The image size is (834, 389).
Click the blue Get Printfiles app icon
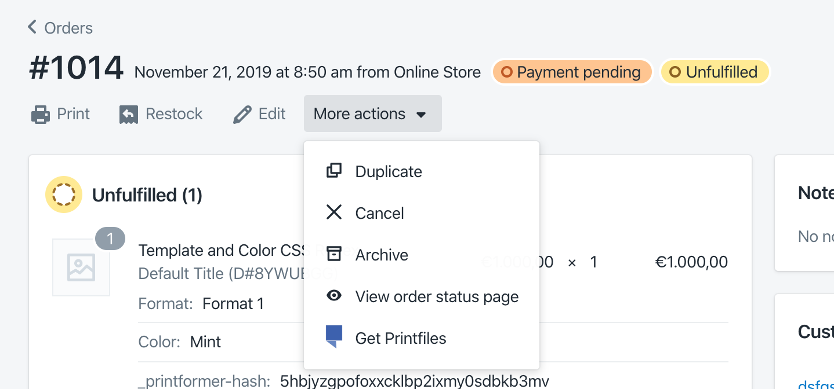[x=333, y=336]
